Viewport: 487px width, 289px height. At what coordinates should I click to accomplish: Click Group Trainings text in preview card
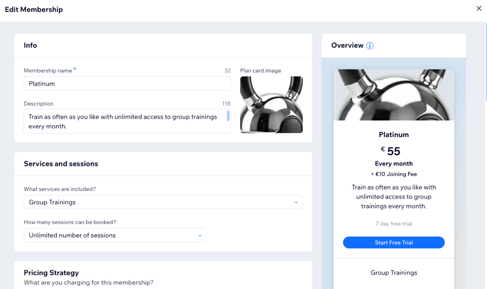pyautogui.click(x=394, y=273)
